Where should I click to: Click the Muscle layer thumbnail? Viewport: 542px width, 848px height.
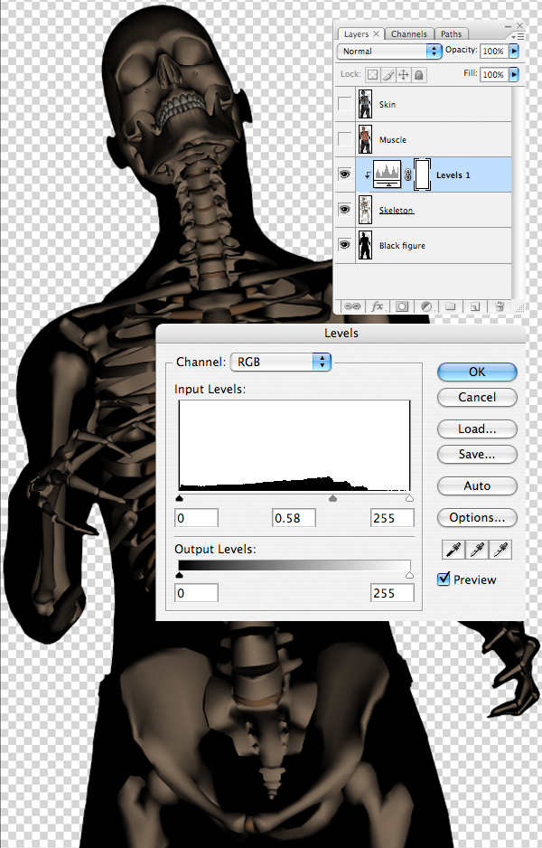tap(365, 139)
